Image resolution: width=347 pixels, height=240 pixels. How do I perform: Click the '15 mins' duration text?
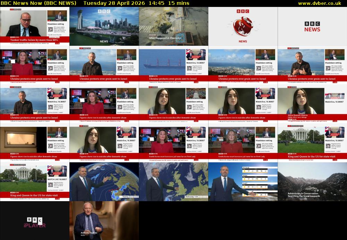point(179,3)
